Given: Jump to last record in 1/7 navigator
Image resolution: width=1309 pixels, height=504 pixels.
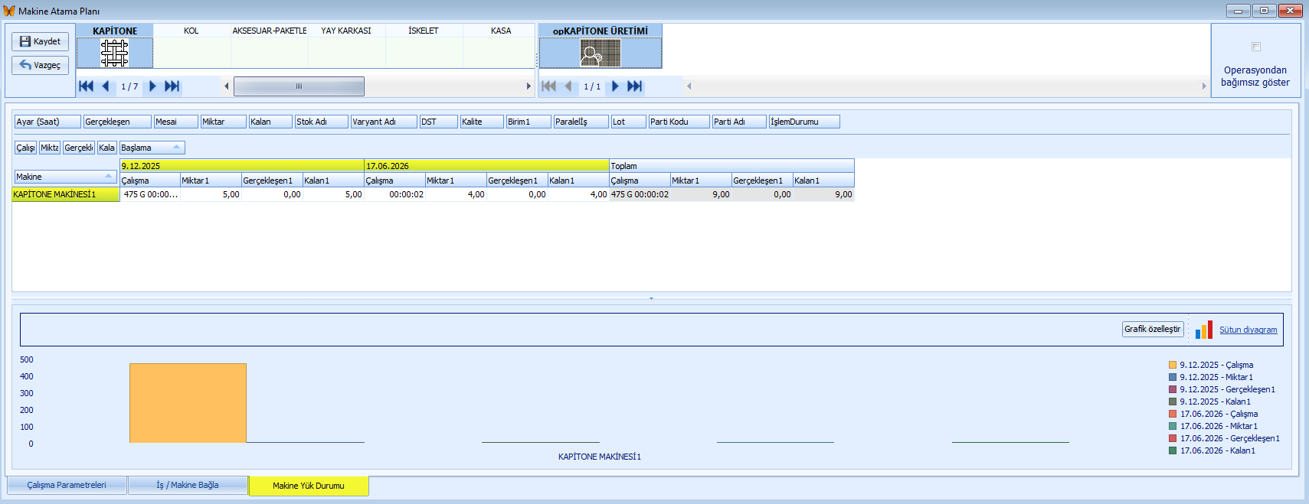Looking at the screenshot, I should click(172, 86).
